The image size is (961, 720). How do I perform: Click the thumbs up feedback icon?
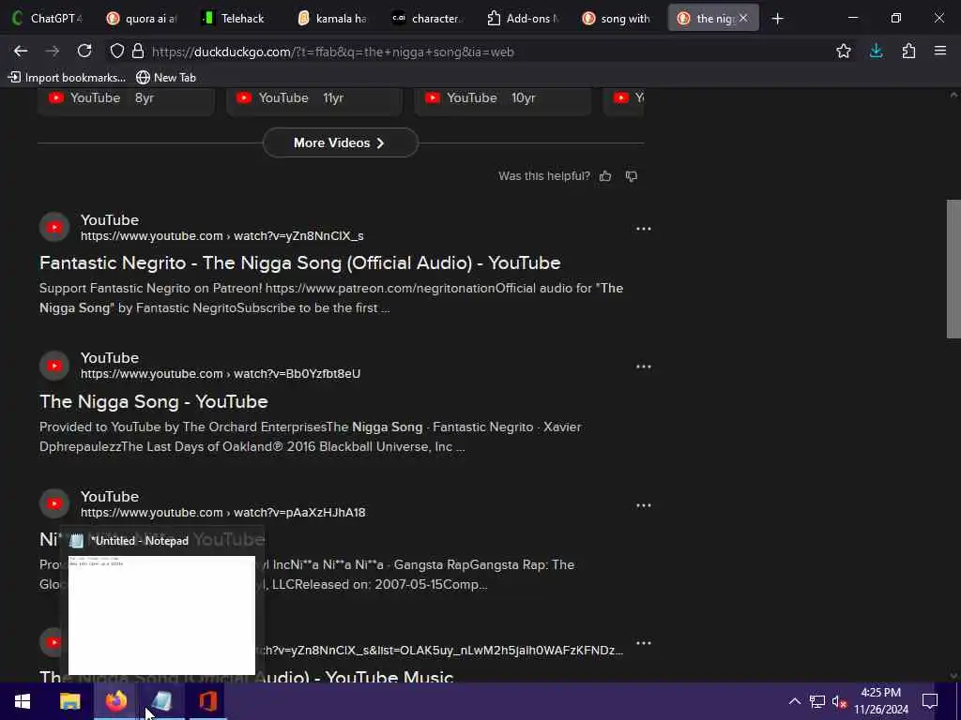[605, 176]
